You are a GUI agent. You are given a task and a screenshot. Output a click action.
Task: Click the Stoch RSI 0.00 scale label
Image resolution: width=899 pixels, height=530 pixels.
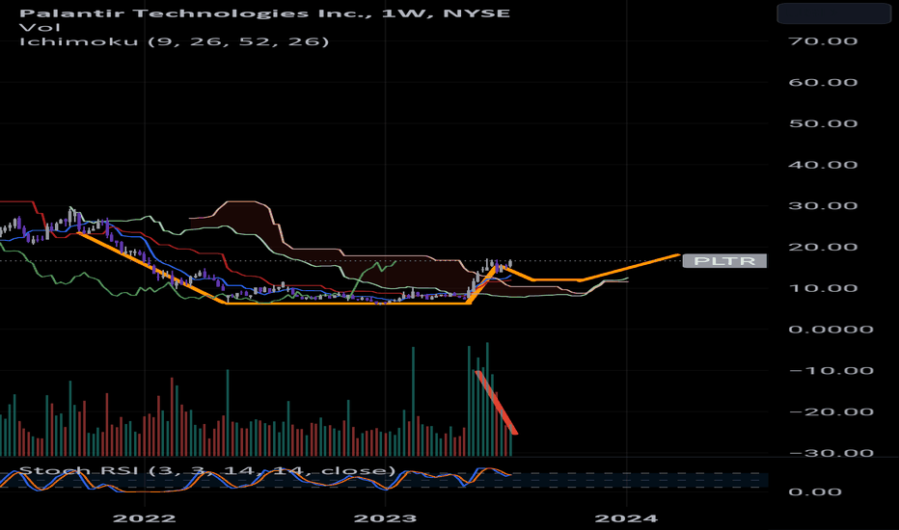pyautogui.click(x=815, y=492)
